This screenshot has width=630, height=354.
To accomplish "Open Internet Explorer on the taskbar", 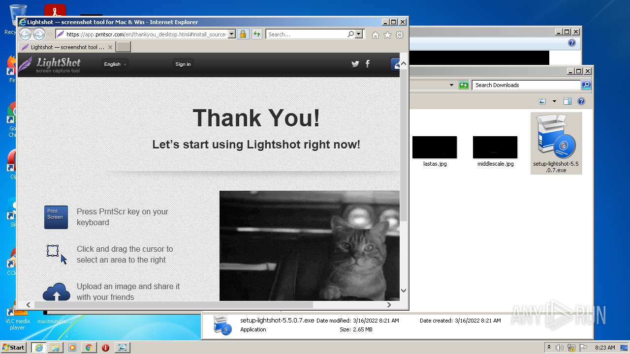I will (38, 348).
